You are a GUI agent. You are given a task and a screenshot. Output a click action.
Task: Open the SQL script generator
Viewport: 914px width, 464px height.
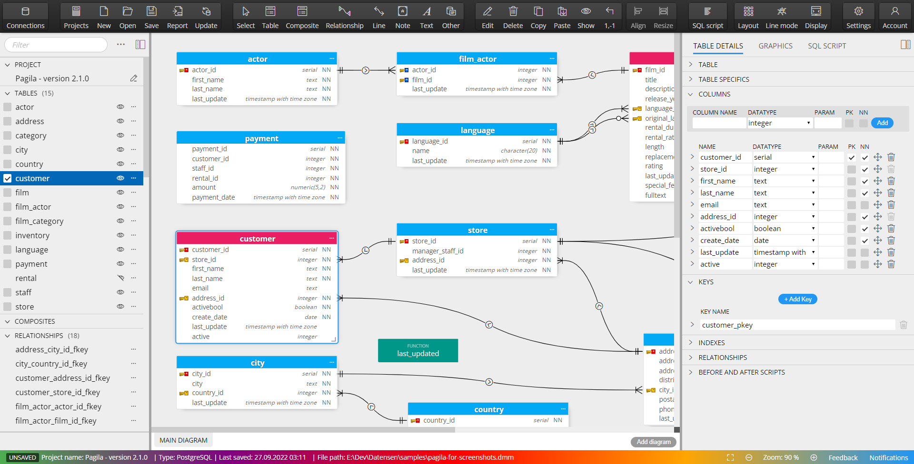point(707,16)
